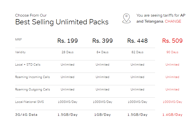The image size is (196, 124).
Task: Click the MRP row label
Action: tap(18, 39)
